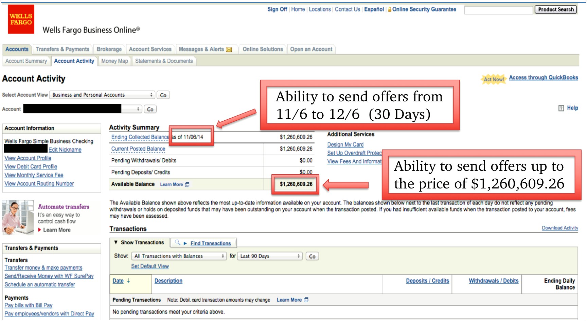Click the Automate transfers promo photo
The image size is (587, 321).
point(18,218)
